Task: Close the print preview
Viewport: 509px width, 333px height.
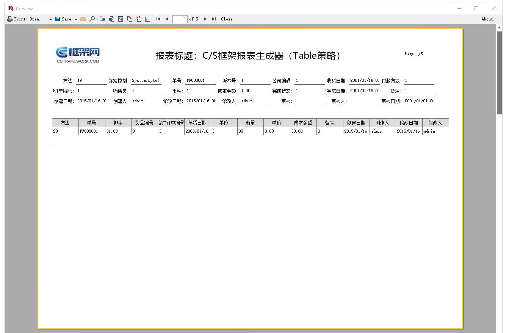Action: [x=227, y=19]
